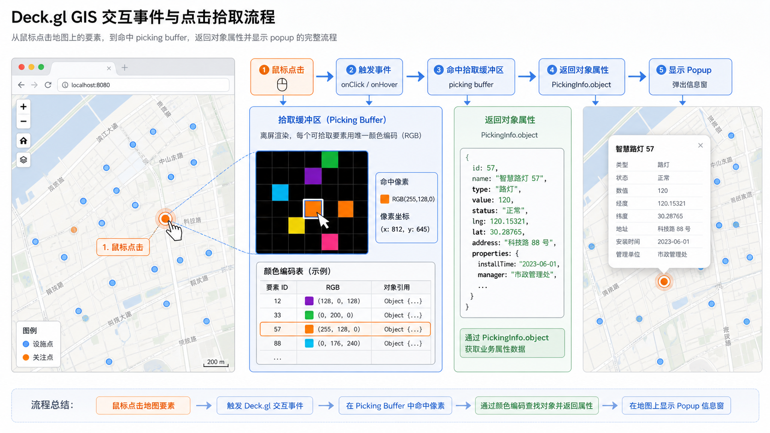
Task: Click the purple swatch in row 12
Action: (x=309, y=301)
